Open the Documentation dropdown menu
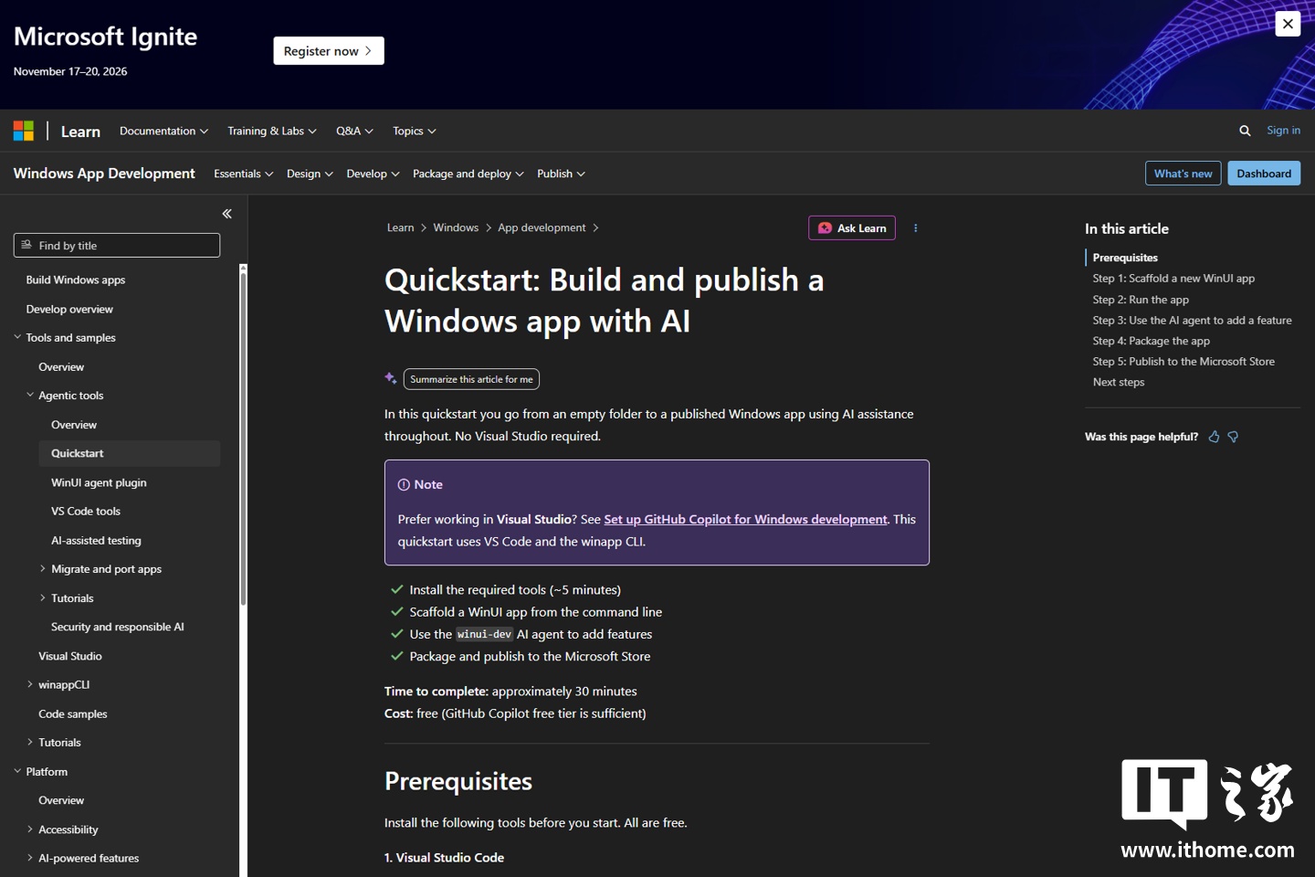1315x877 pixels. tap(163, 131)
